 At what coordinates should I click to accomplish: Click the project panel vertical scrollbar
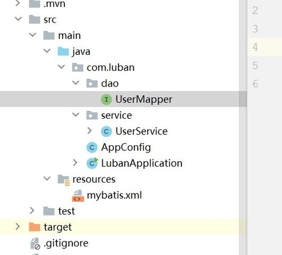tap(242, 127)
